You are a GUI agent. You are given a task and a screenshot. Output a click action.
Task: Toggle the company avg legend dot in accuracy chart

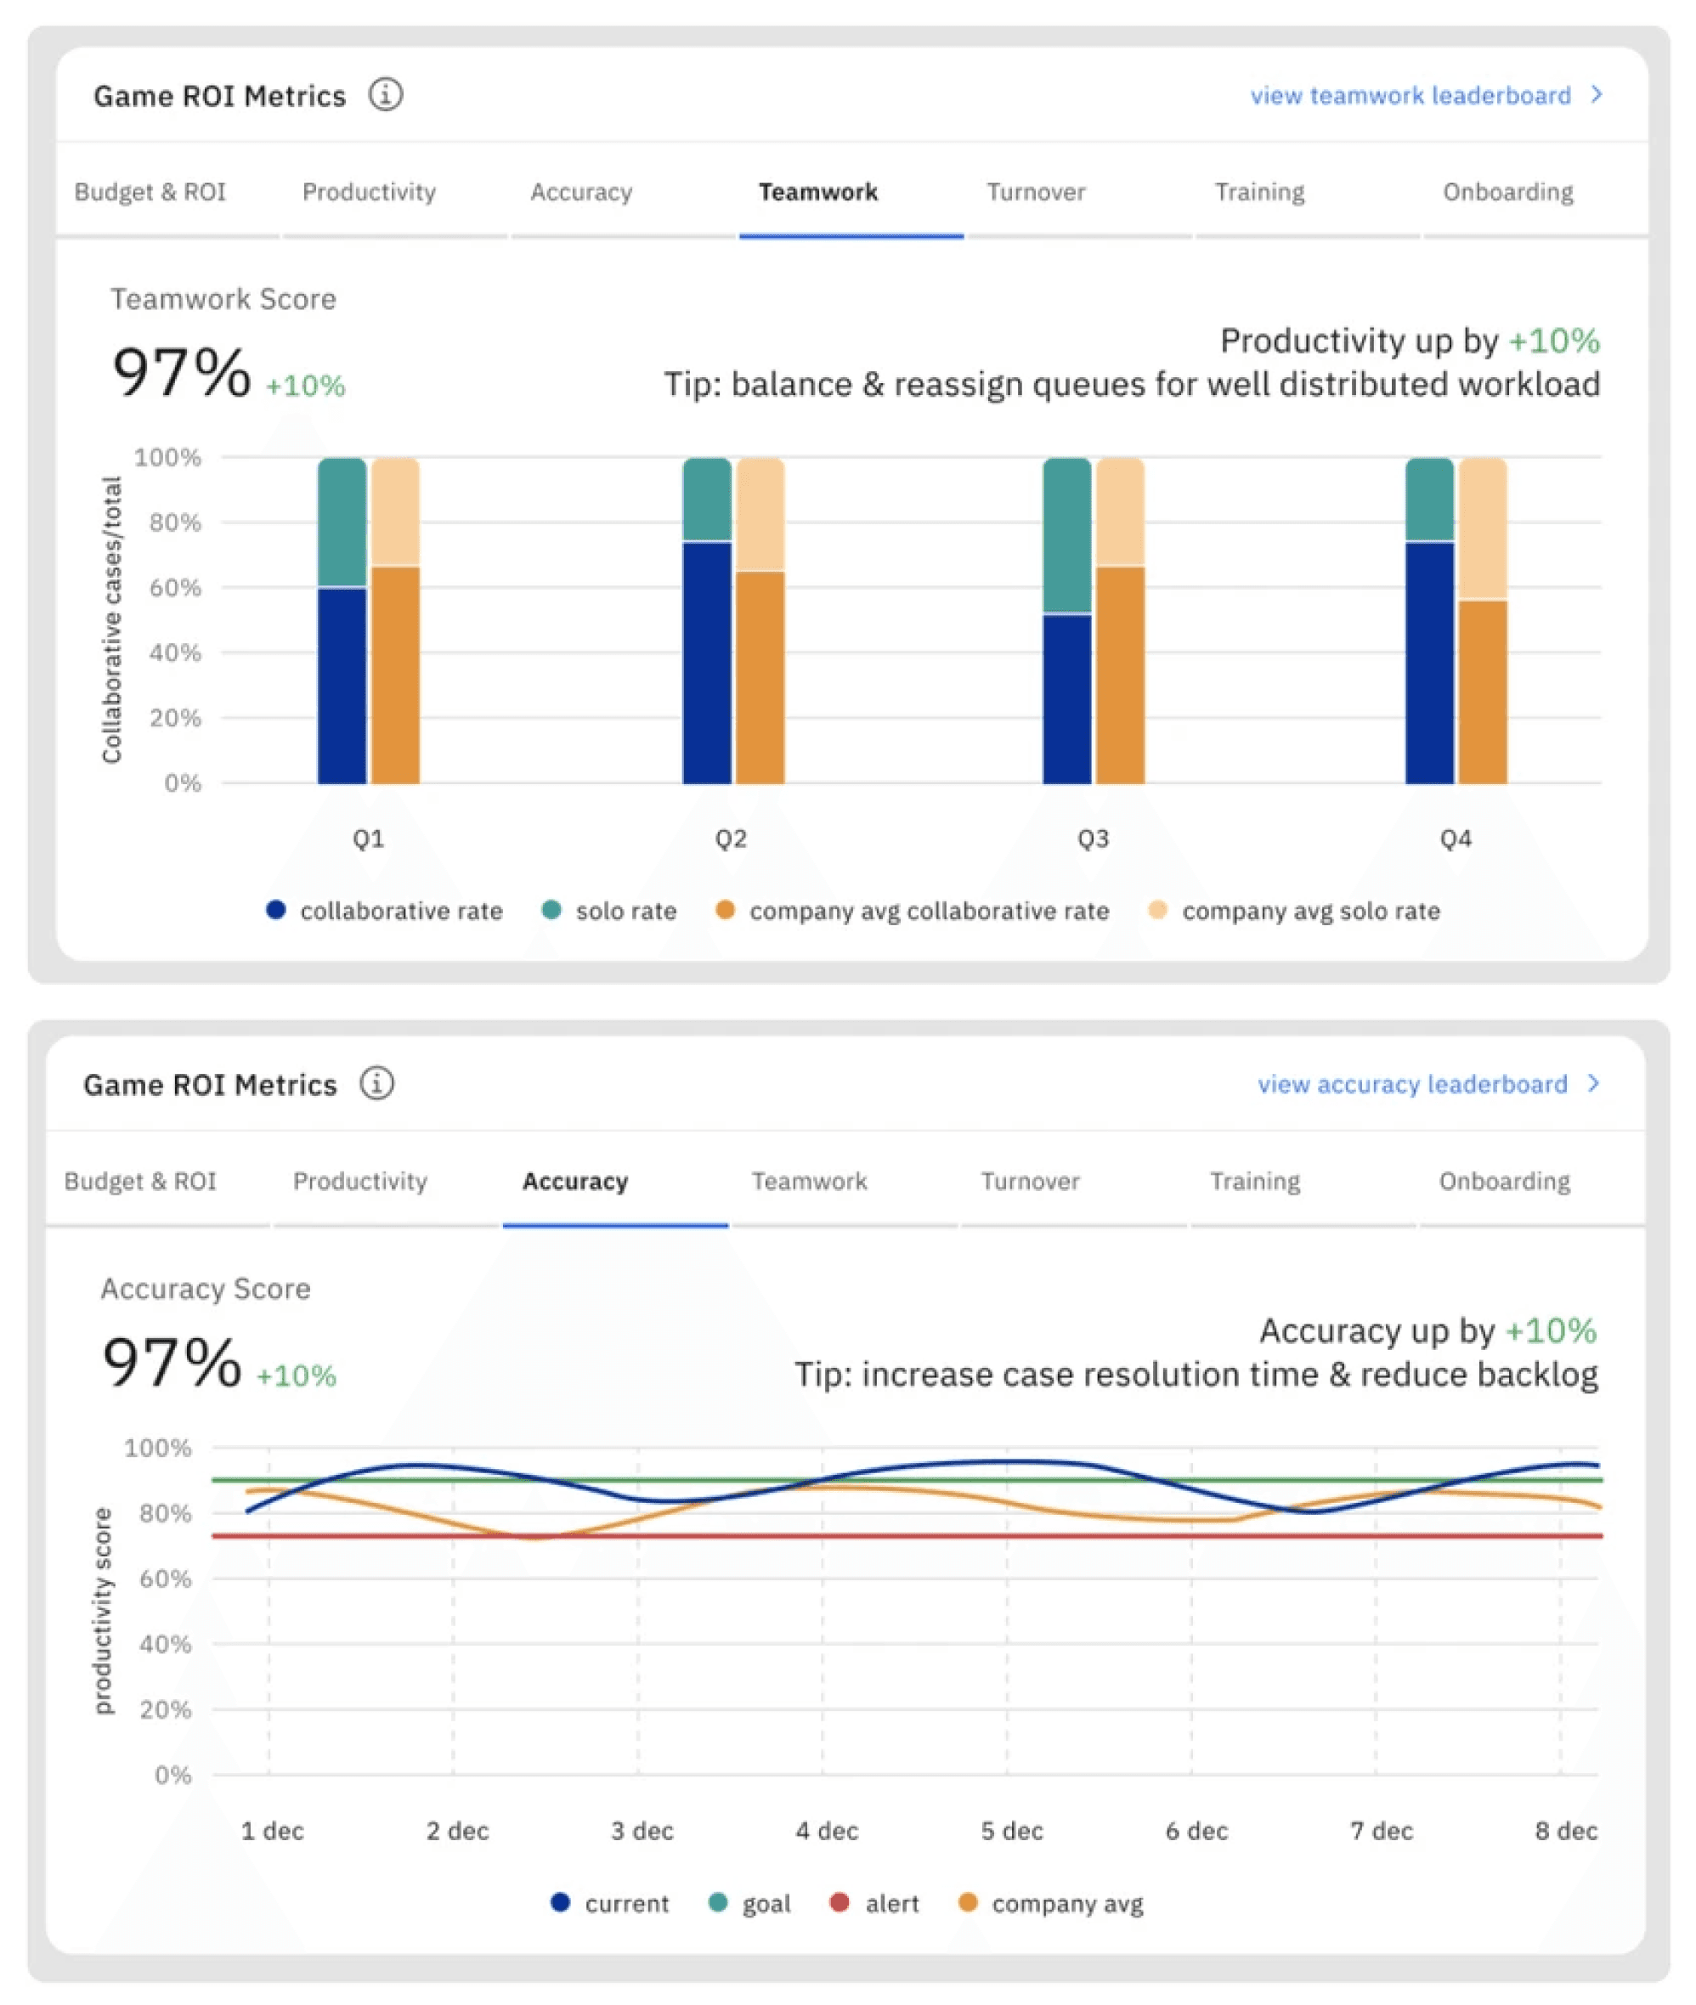click(967, 1901)
